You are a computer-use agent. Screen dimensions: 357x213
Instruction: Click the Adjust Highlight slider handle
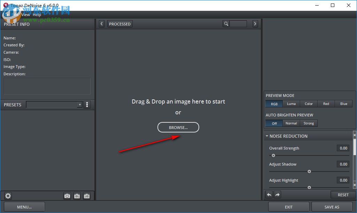(x=309, y=188)
